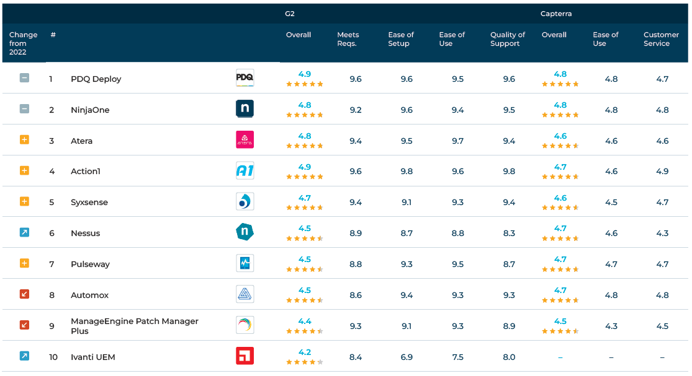692x376 pixels.
Task: Click the teal Nessus hexagon logo
Action: (245, 232)
